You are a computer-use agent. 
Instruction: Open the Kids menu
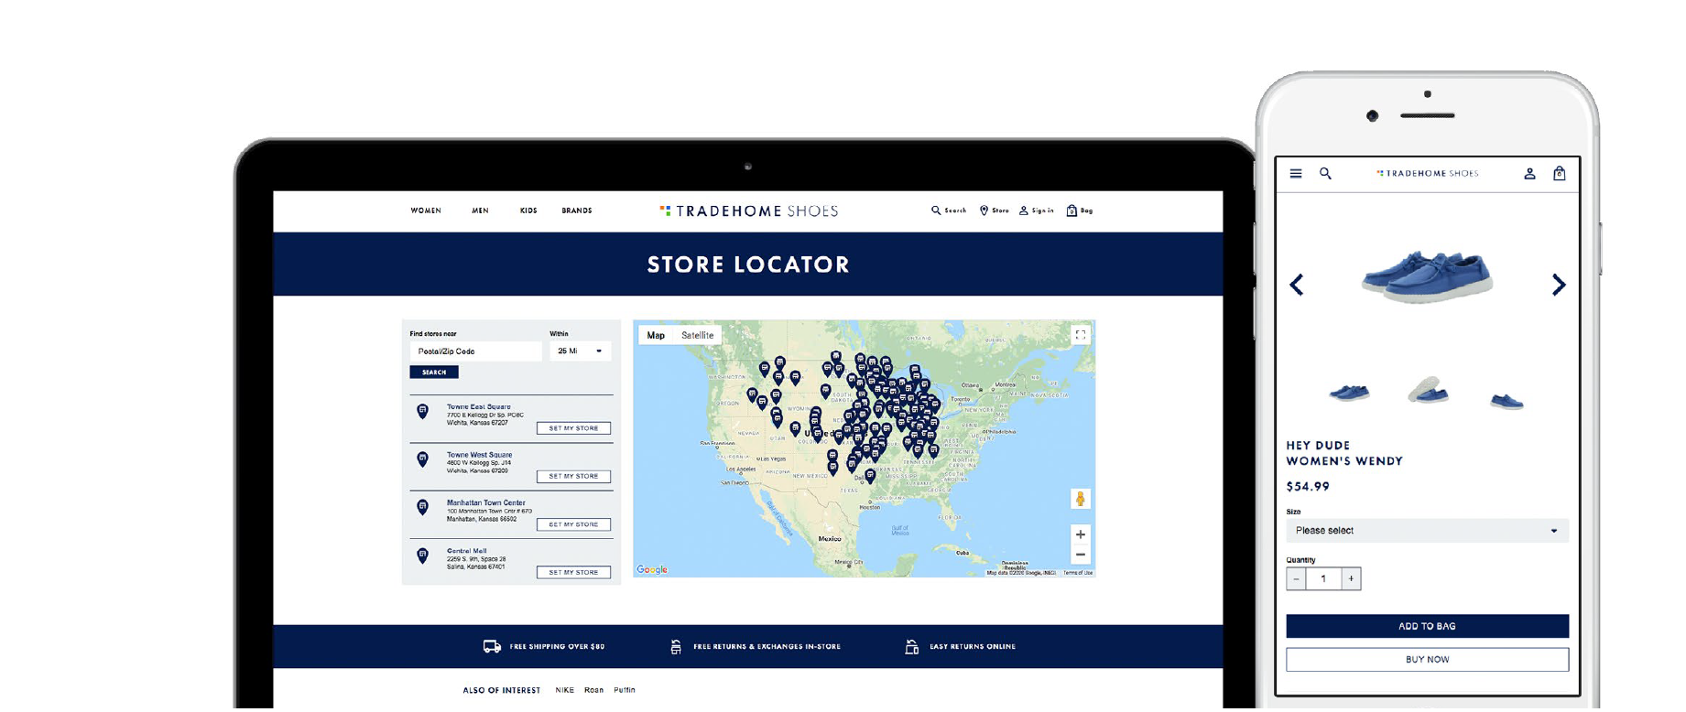pyautogui.click(x=528, y=210)
